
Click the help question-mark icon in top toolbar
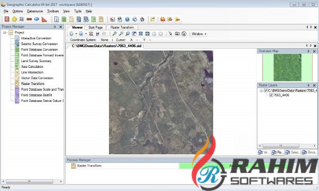[127, 19]
